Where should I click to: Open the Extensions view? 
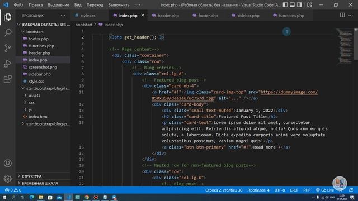coord(7,79)
